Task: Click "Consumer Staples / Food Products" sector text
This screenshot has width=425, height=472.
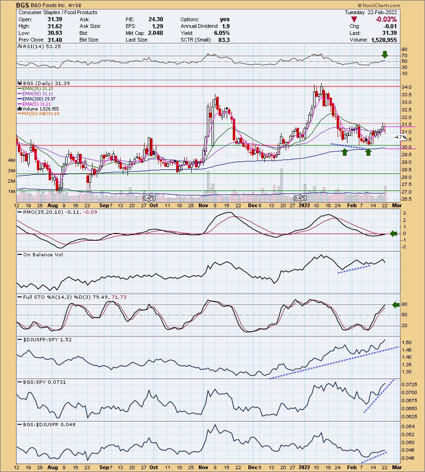Action: [x=58, y=12]
